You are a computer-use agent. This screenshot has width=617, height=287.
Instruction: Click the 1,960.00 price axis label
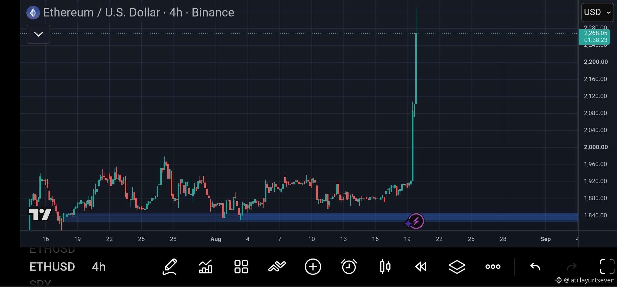[595, 164]
